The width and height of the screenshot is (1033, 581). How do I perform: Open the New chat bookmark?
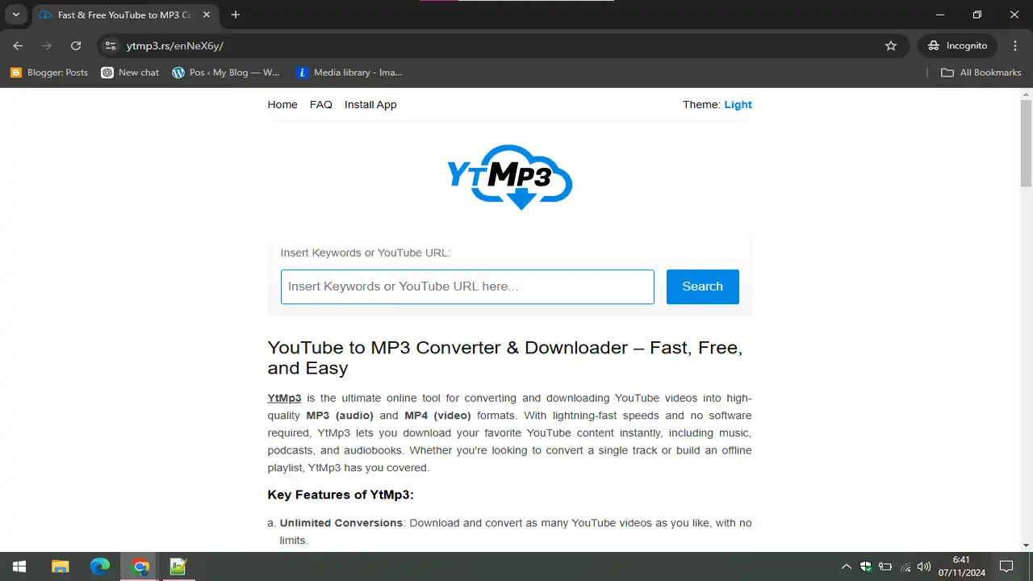point(130,73)
